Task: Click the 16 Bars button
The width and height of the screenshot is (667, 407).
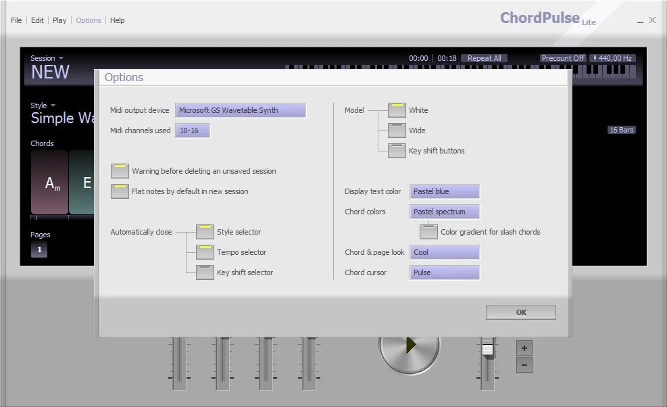Action: (622, 130)
